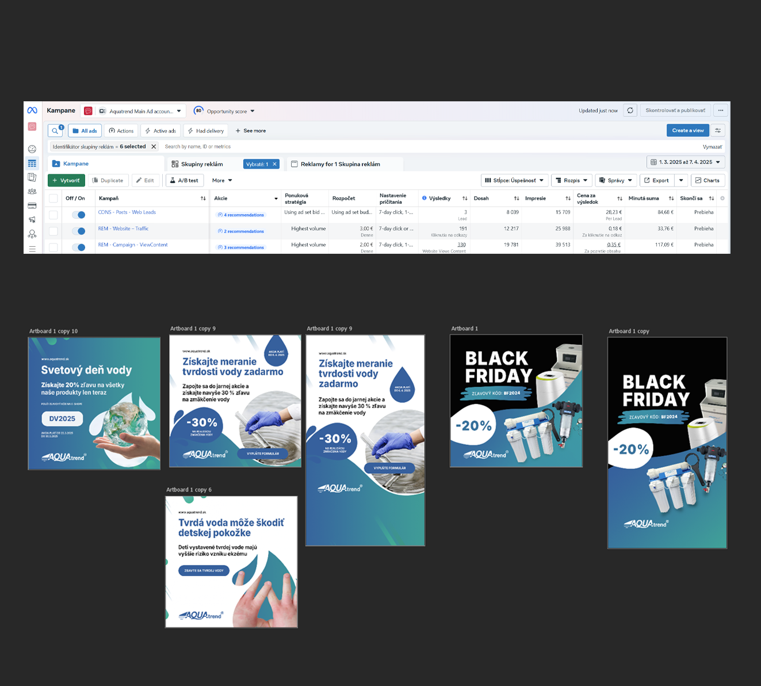Open the Správy reports dropdown
This screenshot has height=686, width=761.
pyautogui.click(x=616, y=181)
